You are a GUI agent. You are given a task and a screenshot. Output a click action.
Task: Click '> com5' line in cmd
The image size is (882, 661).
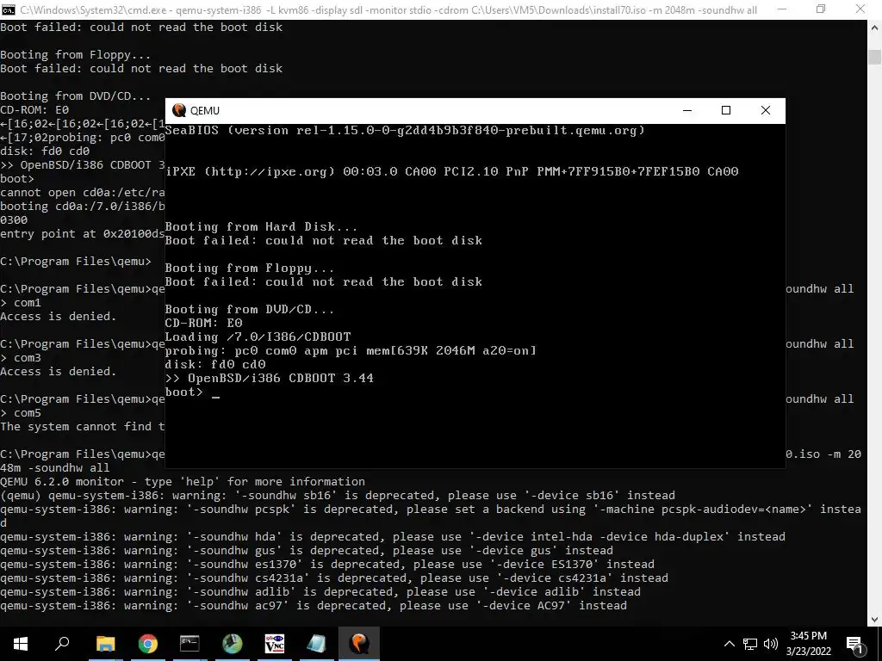coord(21,412)
